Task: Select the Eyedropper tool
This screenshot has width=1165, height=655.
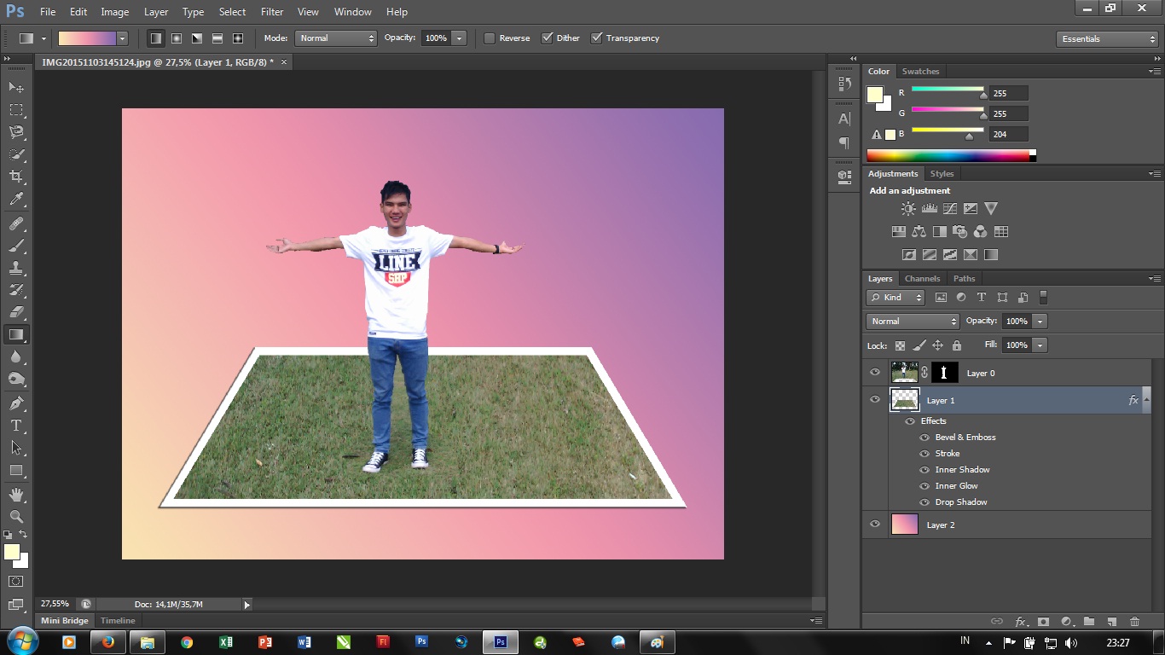Action: tap(16, 200)
